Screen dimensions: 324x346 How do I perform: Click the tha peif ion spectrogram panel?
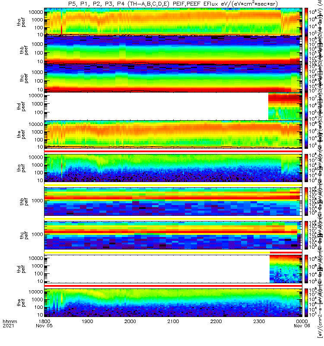pos(173,168)
